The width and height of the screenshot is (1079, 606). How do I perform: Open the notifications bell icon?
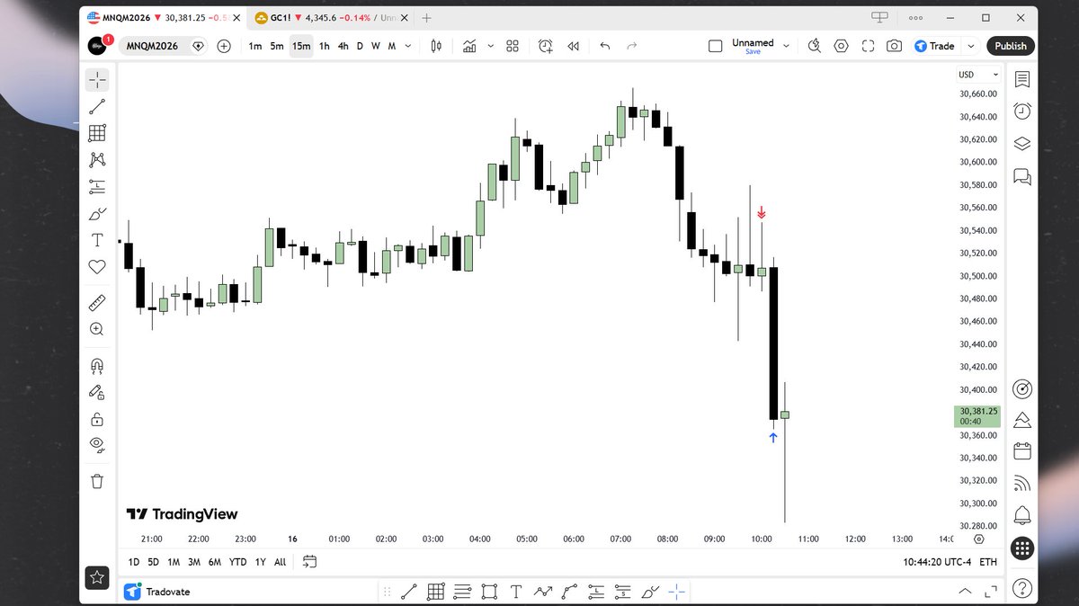(1021, 515)
